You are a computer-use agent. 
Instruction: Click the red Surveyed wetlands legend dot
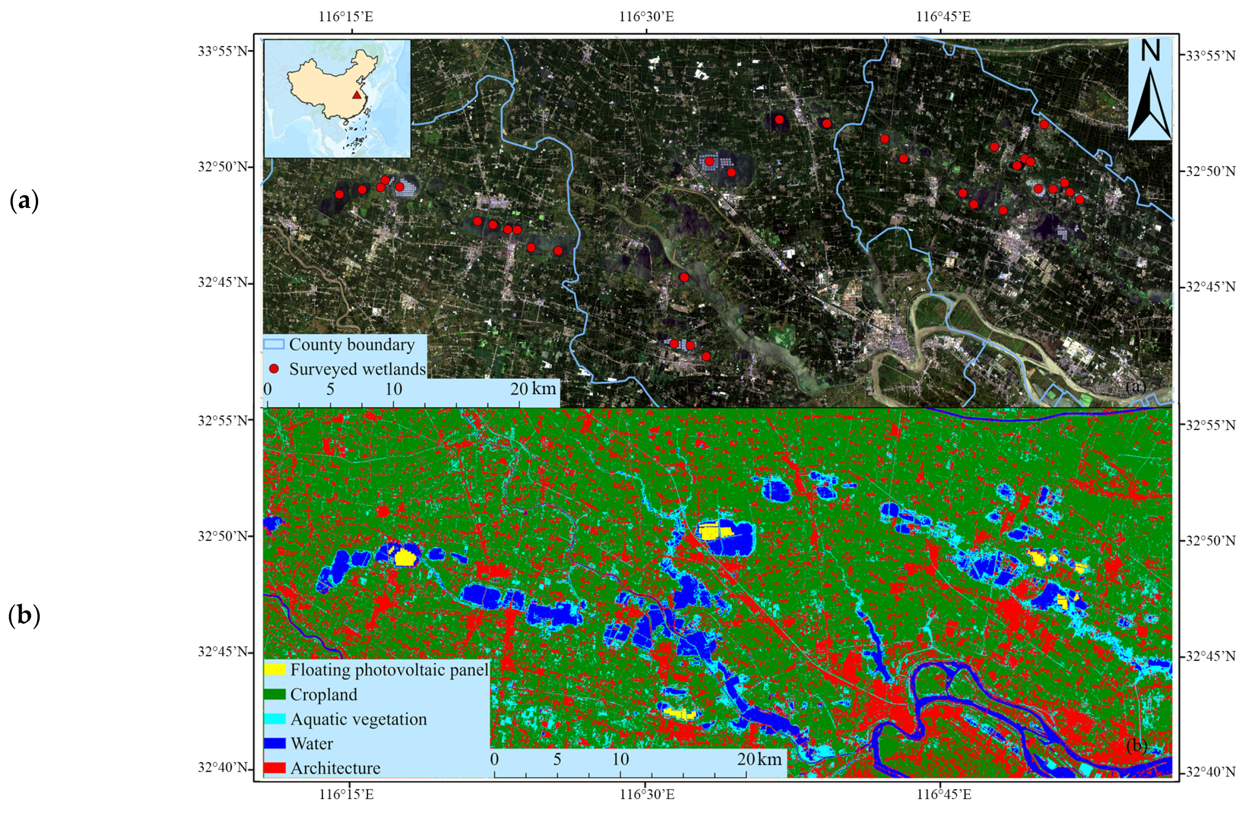point(274,369)
